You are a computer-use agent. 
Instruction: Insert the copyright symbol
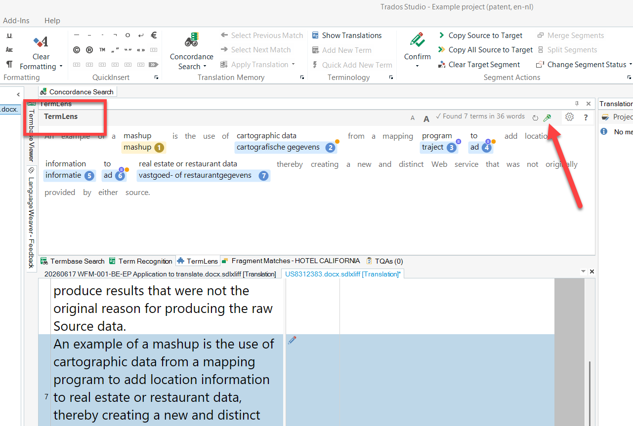(x=77, y=50)
